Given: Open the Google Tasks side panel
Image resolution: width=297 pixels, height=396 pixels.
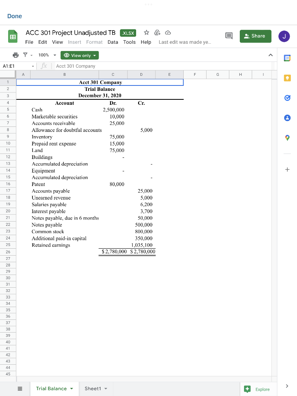Looking at the screenshot, I should click(287, 98).
